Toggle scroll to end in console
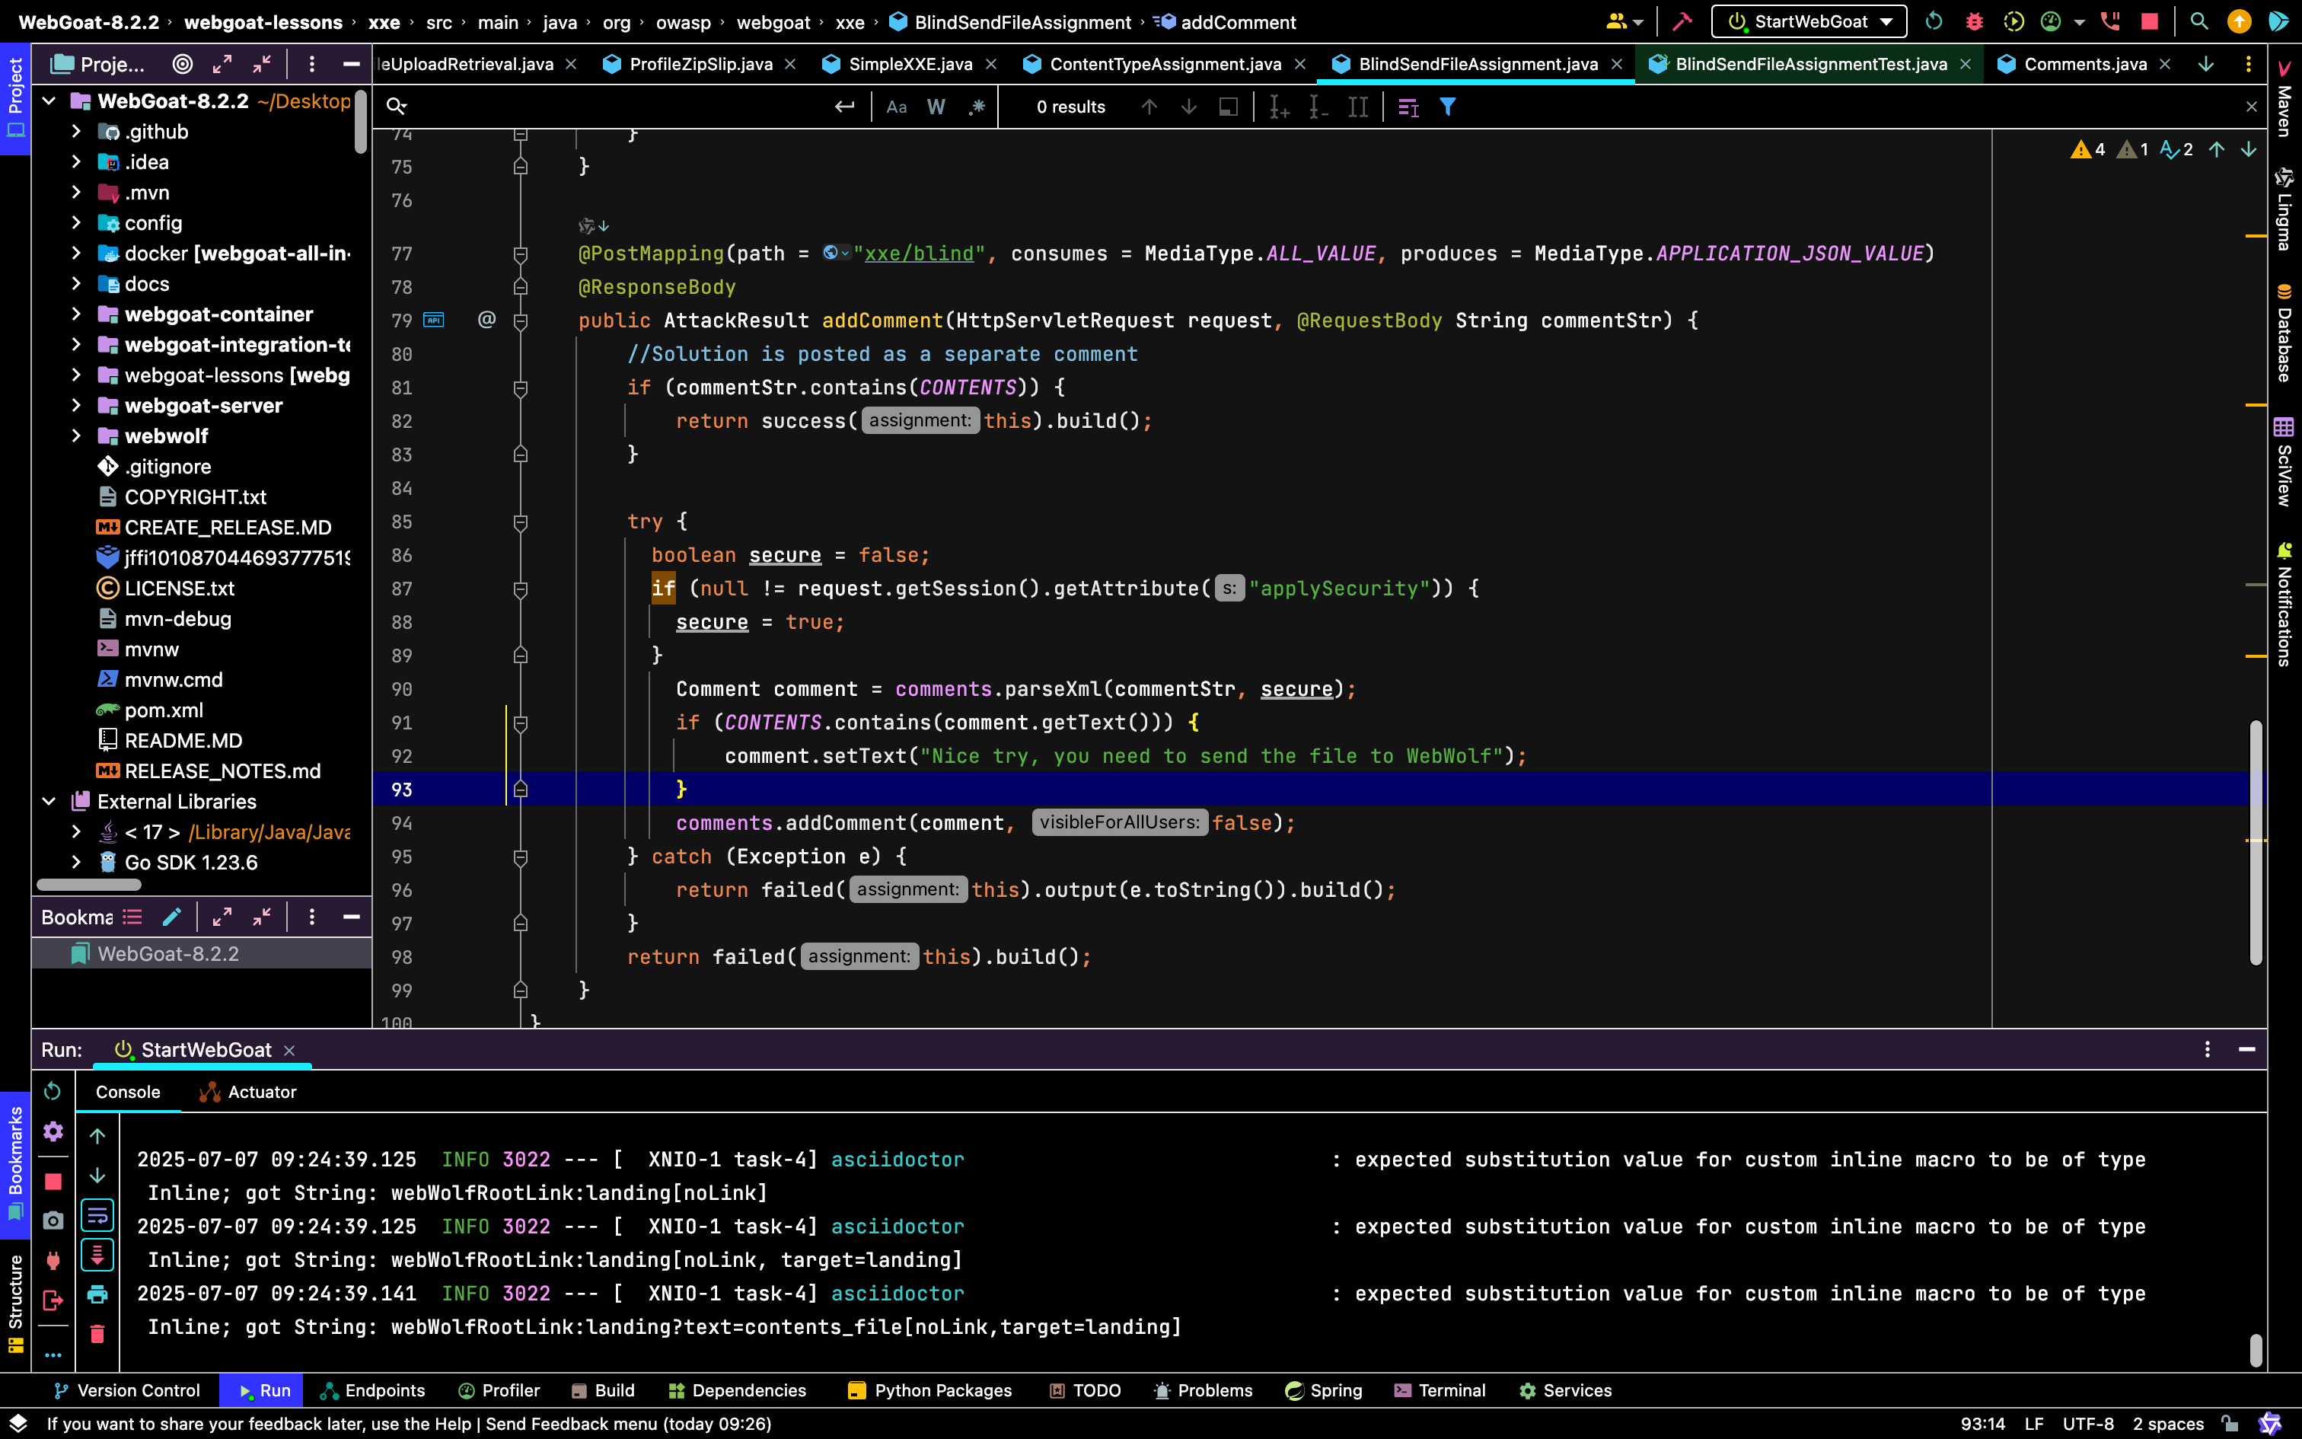Image resolution: width=2302 pixels, height=1439 pixels. 97,1256
